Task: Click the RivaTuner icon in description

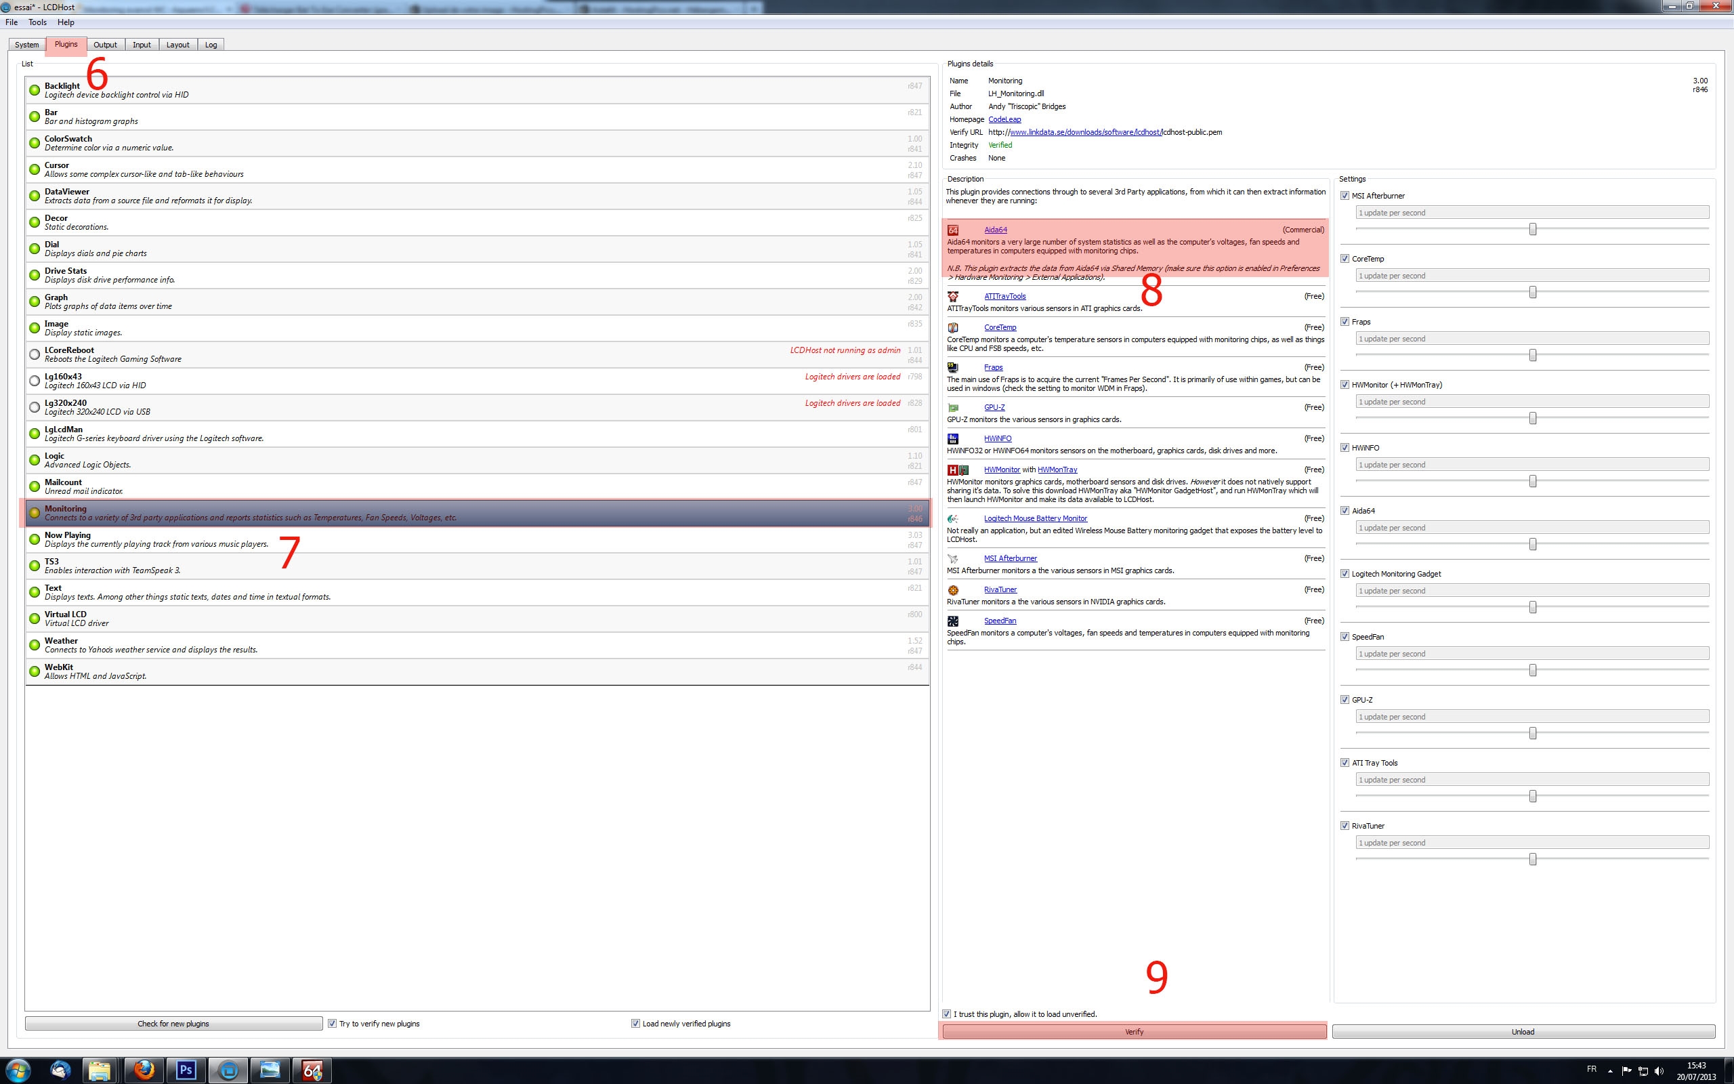Action: tap(953, 590)
